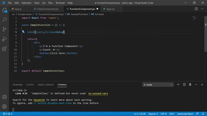Click 'JavaScript React' language mode
Viewport: 207px width, 116px height.
pyautogui.click(x=185, y=114)
